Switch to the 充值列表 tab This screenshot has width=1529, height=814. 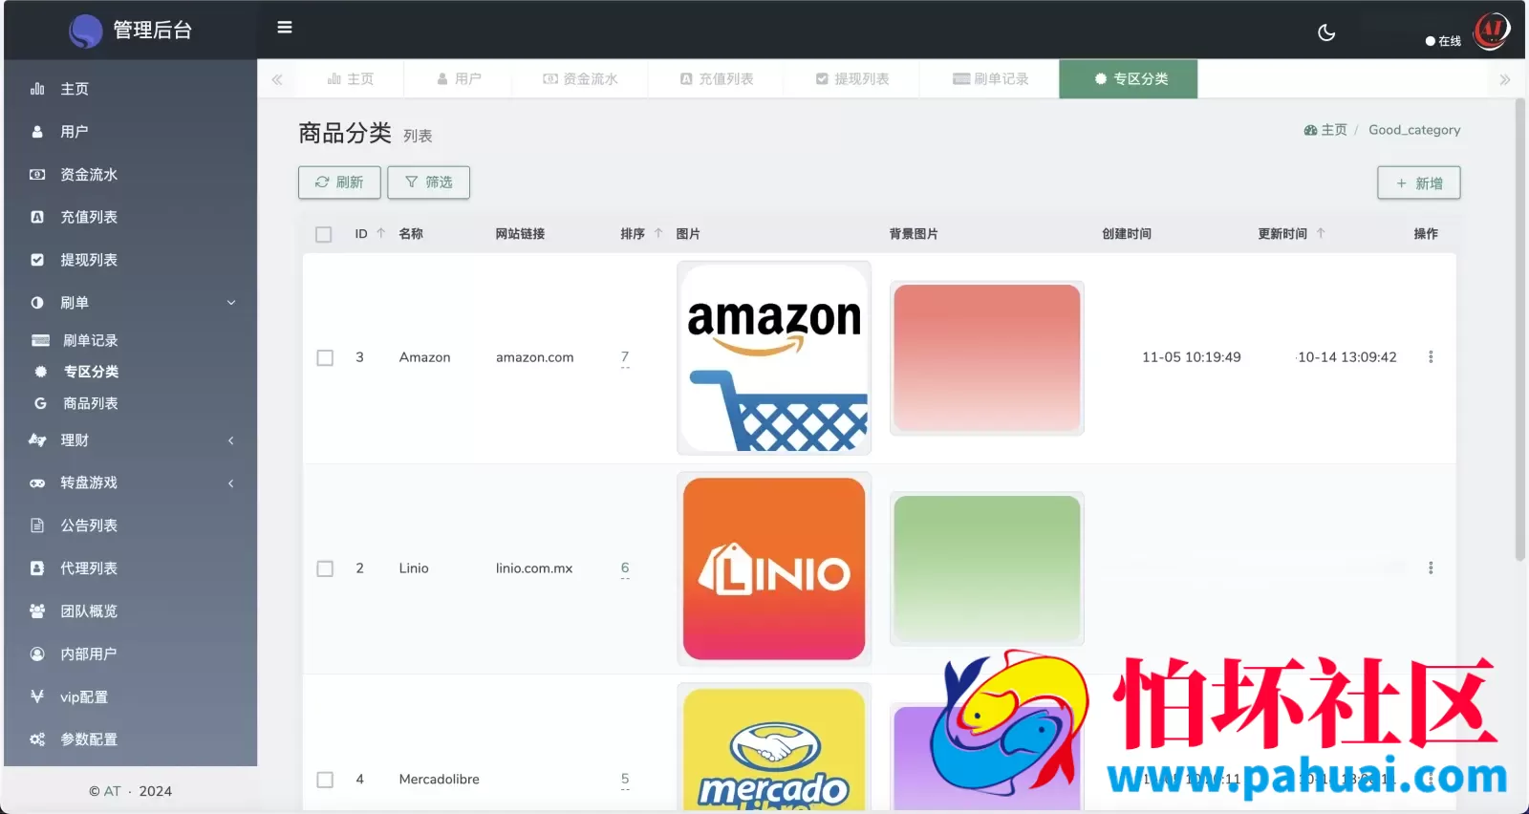tap(717, 79)
